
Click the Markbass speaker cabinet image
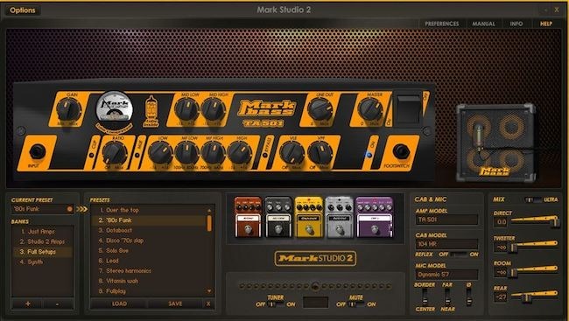tap(496, 143)
